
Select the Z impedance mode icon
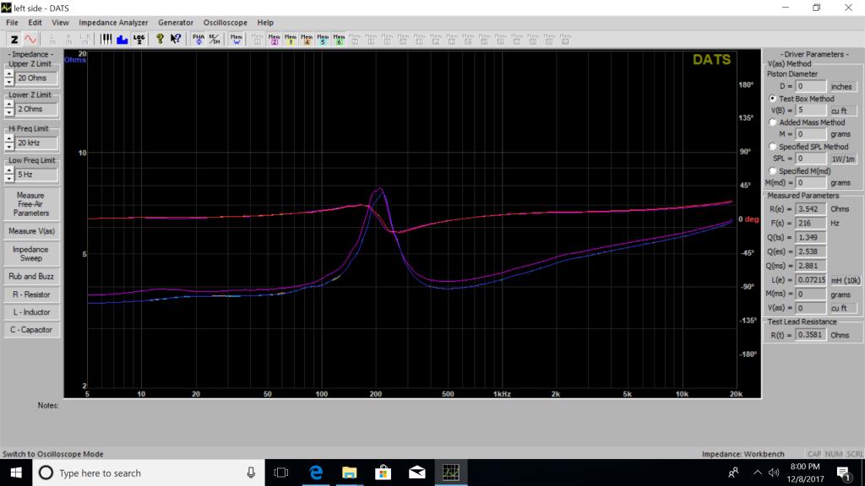coord(14,39)
